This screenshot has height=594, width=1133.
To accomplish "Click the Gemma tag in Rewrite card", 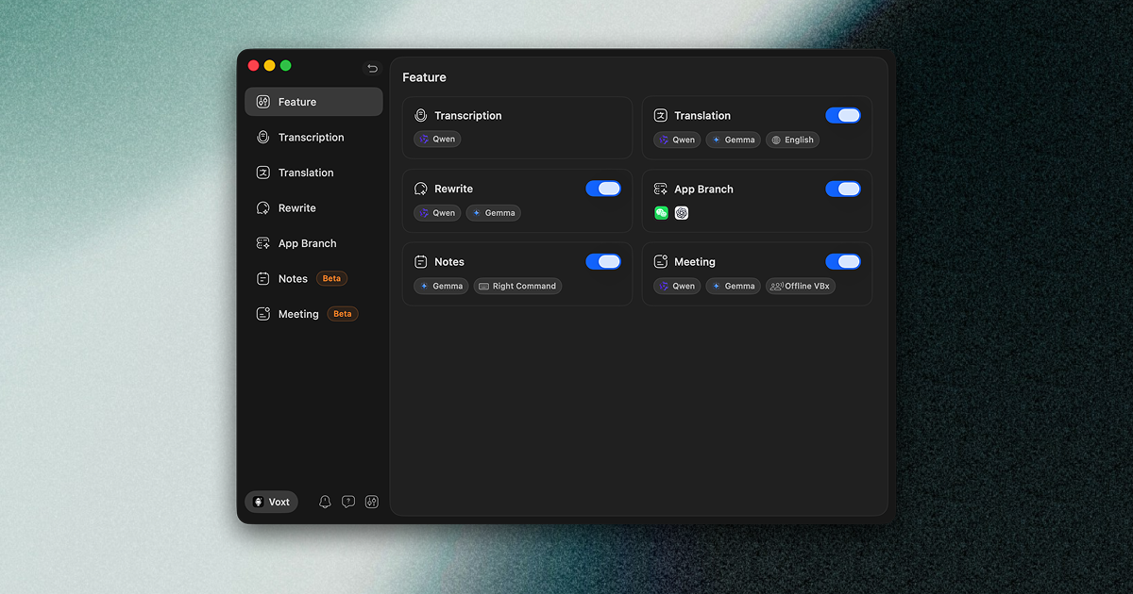I will (x=493, y=213).
